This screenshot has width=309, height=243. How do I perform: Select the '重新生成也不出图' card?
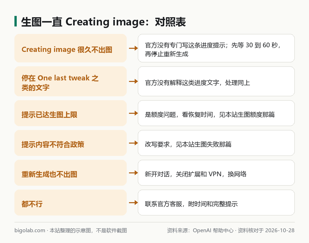71,173
